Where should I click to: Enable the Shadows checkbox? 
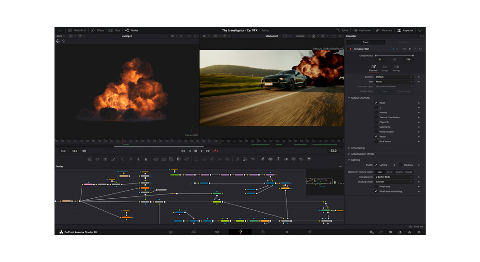click(x=400, y=165)
